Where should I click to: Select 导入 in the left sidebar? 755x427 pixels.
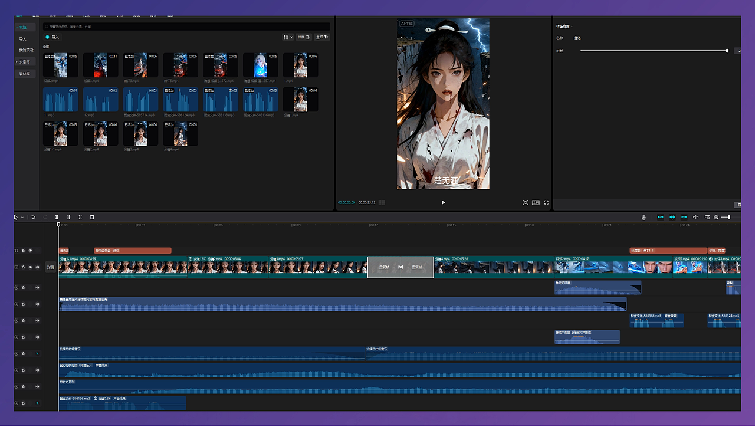point(22,39)
